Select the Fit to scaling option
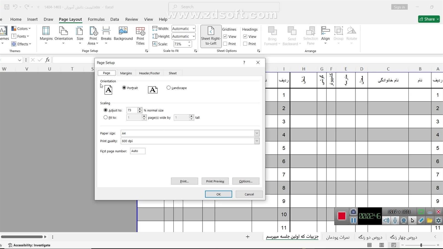Viewport: 443px width, 249px height. pos(106,118)
